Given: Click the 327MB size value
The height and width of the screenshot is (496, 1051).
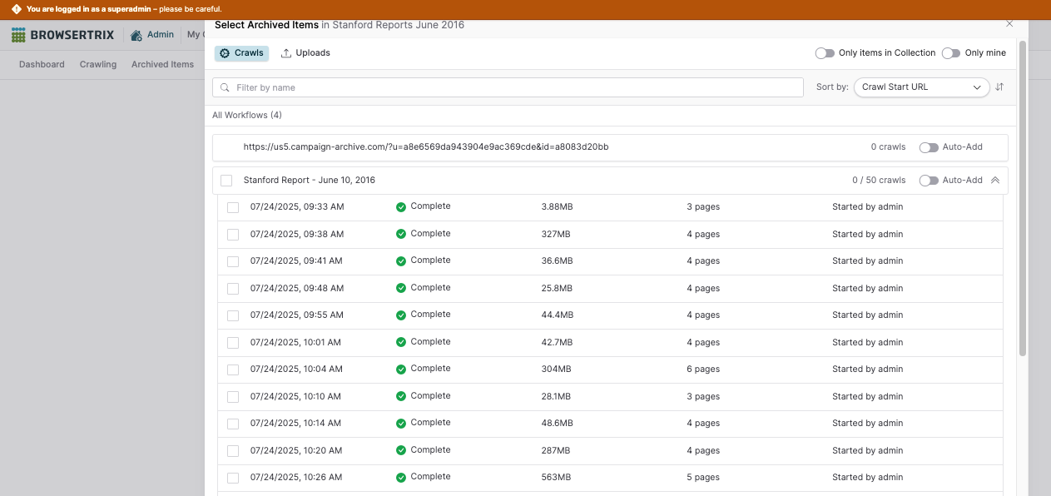Looking at the screenshot, I should coord(556,235).
